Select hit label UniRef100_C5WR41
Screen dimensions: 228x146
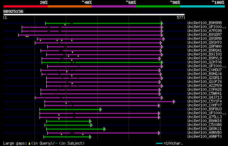[x=204, y=93]
